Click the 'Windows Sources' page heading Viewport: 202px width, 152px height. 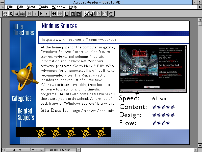(59, 26)
